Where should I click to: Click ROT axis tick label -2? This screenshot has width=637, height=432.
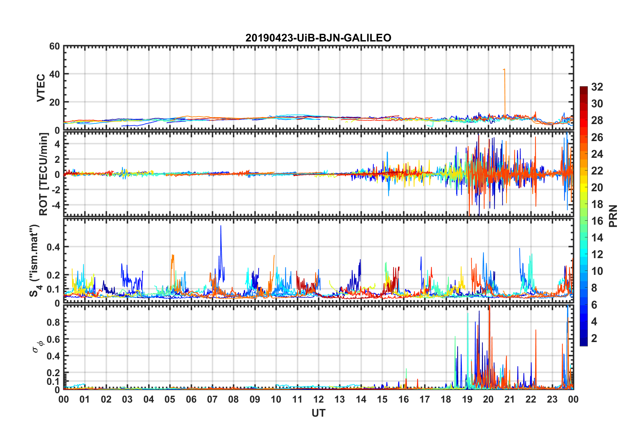click(x=56, y=190)
